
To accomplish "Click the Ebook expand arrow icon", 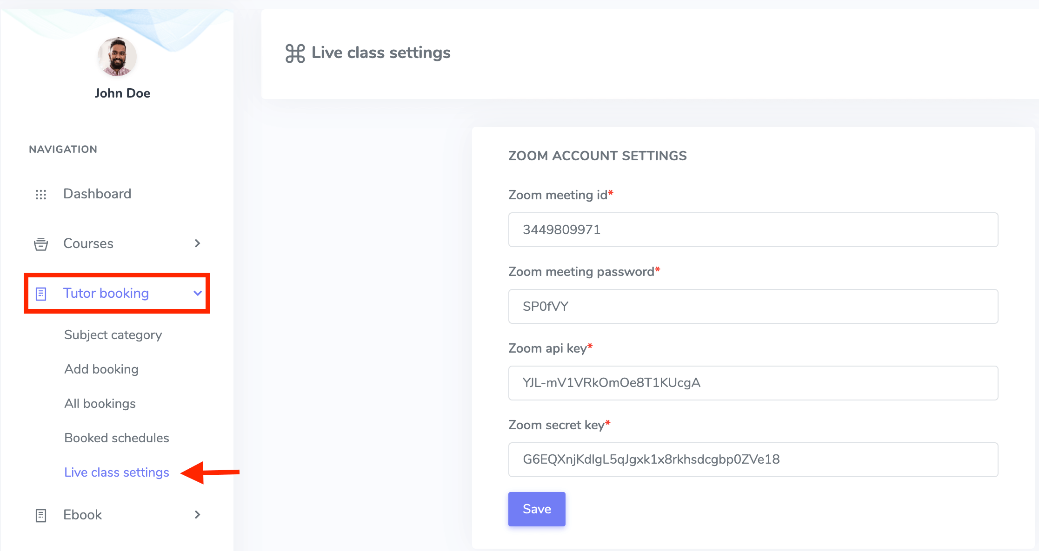I will [x=197, y=515].
